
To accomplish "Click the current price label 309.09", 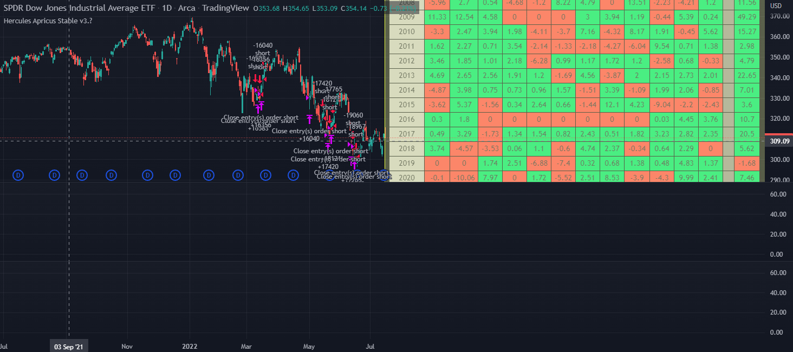I will 778,140.
